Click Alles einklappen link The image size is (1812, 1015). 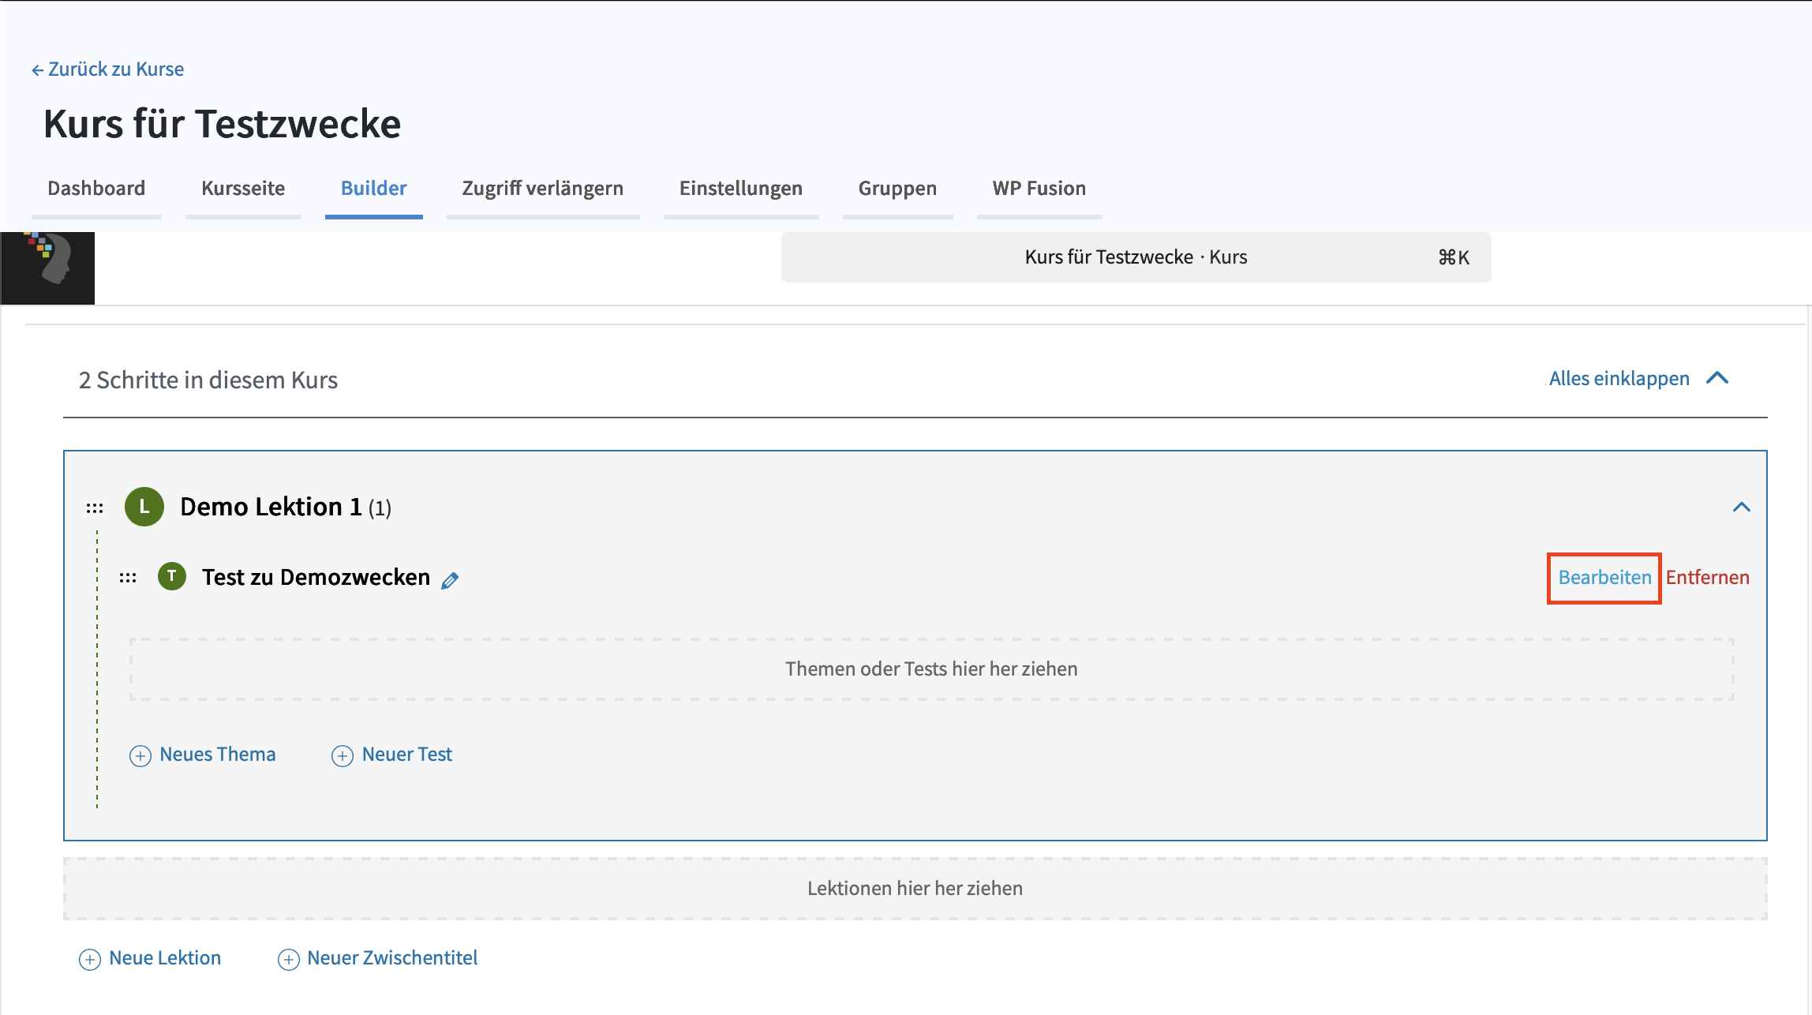tap(1619, 379)
